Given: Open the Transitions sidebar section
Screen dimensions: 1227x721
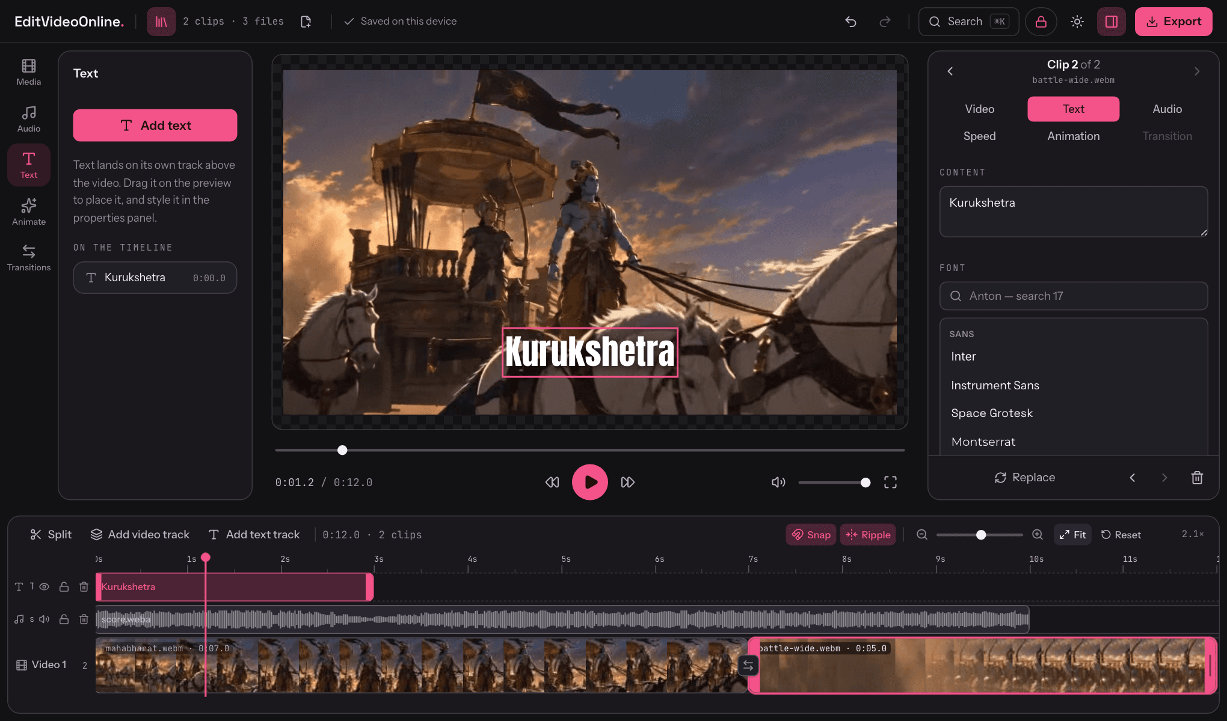Looking at the screenshot, I should point(29,258).
